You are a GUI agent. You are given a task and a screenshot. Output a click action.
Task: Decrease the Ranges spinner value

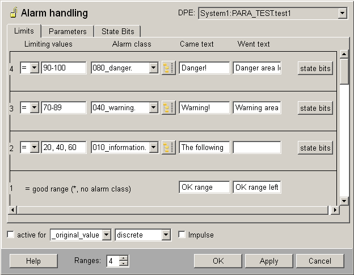tap(124, 264)
